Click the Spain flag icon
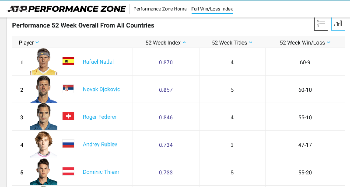This screenshot has height=187, width=350. point(68,61)
